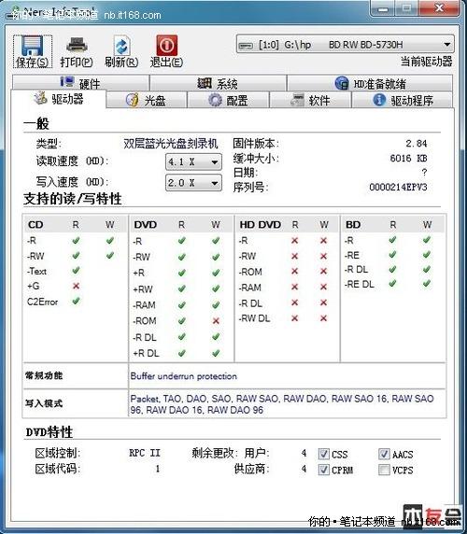Image resolution: width=467 pixels, height=534 pixels.
Task: Toggle the AACS checkbox
Action: 384,454
